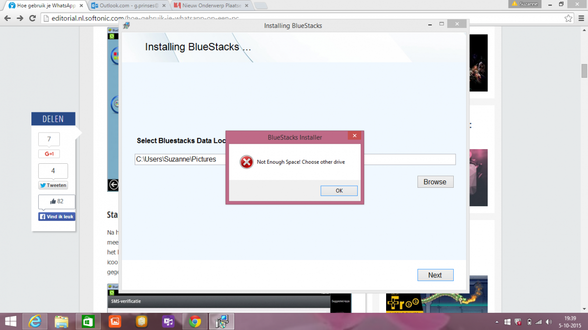Image resolution: width=588 pixels, height=330 pixels.
Task: Open the purple media app in taskbar
Action: coord(168,321)
